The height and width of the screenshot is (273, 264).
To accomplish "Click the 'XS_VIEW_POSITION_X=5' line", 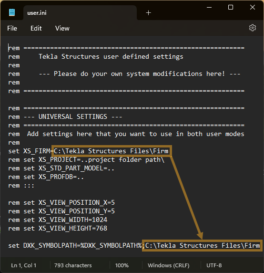I will pos(61,203).
